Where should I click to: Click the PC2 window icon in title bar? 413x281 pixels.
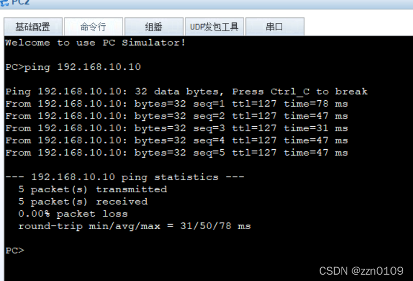(x=4, y=3)
